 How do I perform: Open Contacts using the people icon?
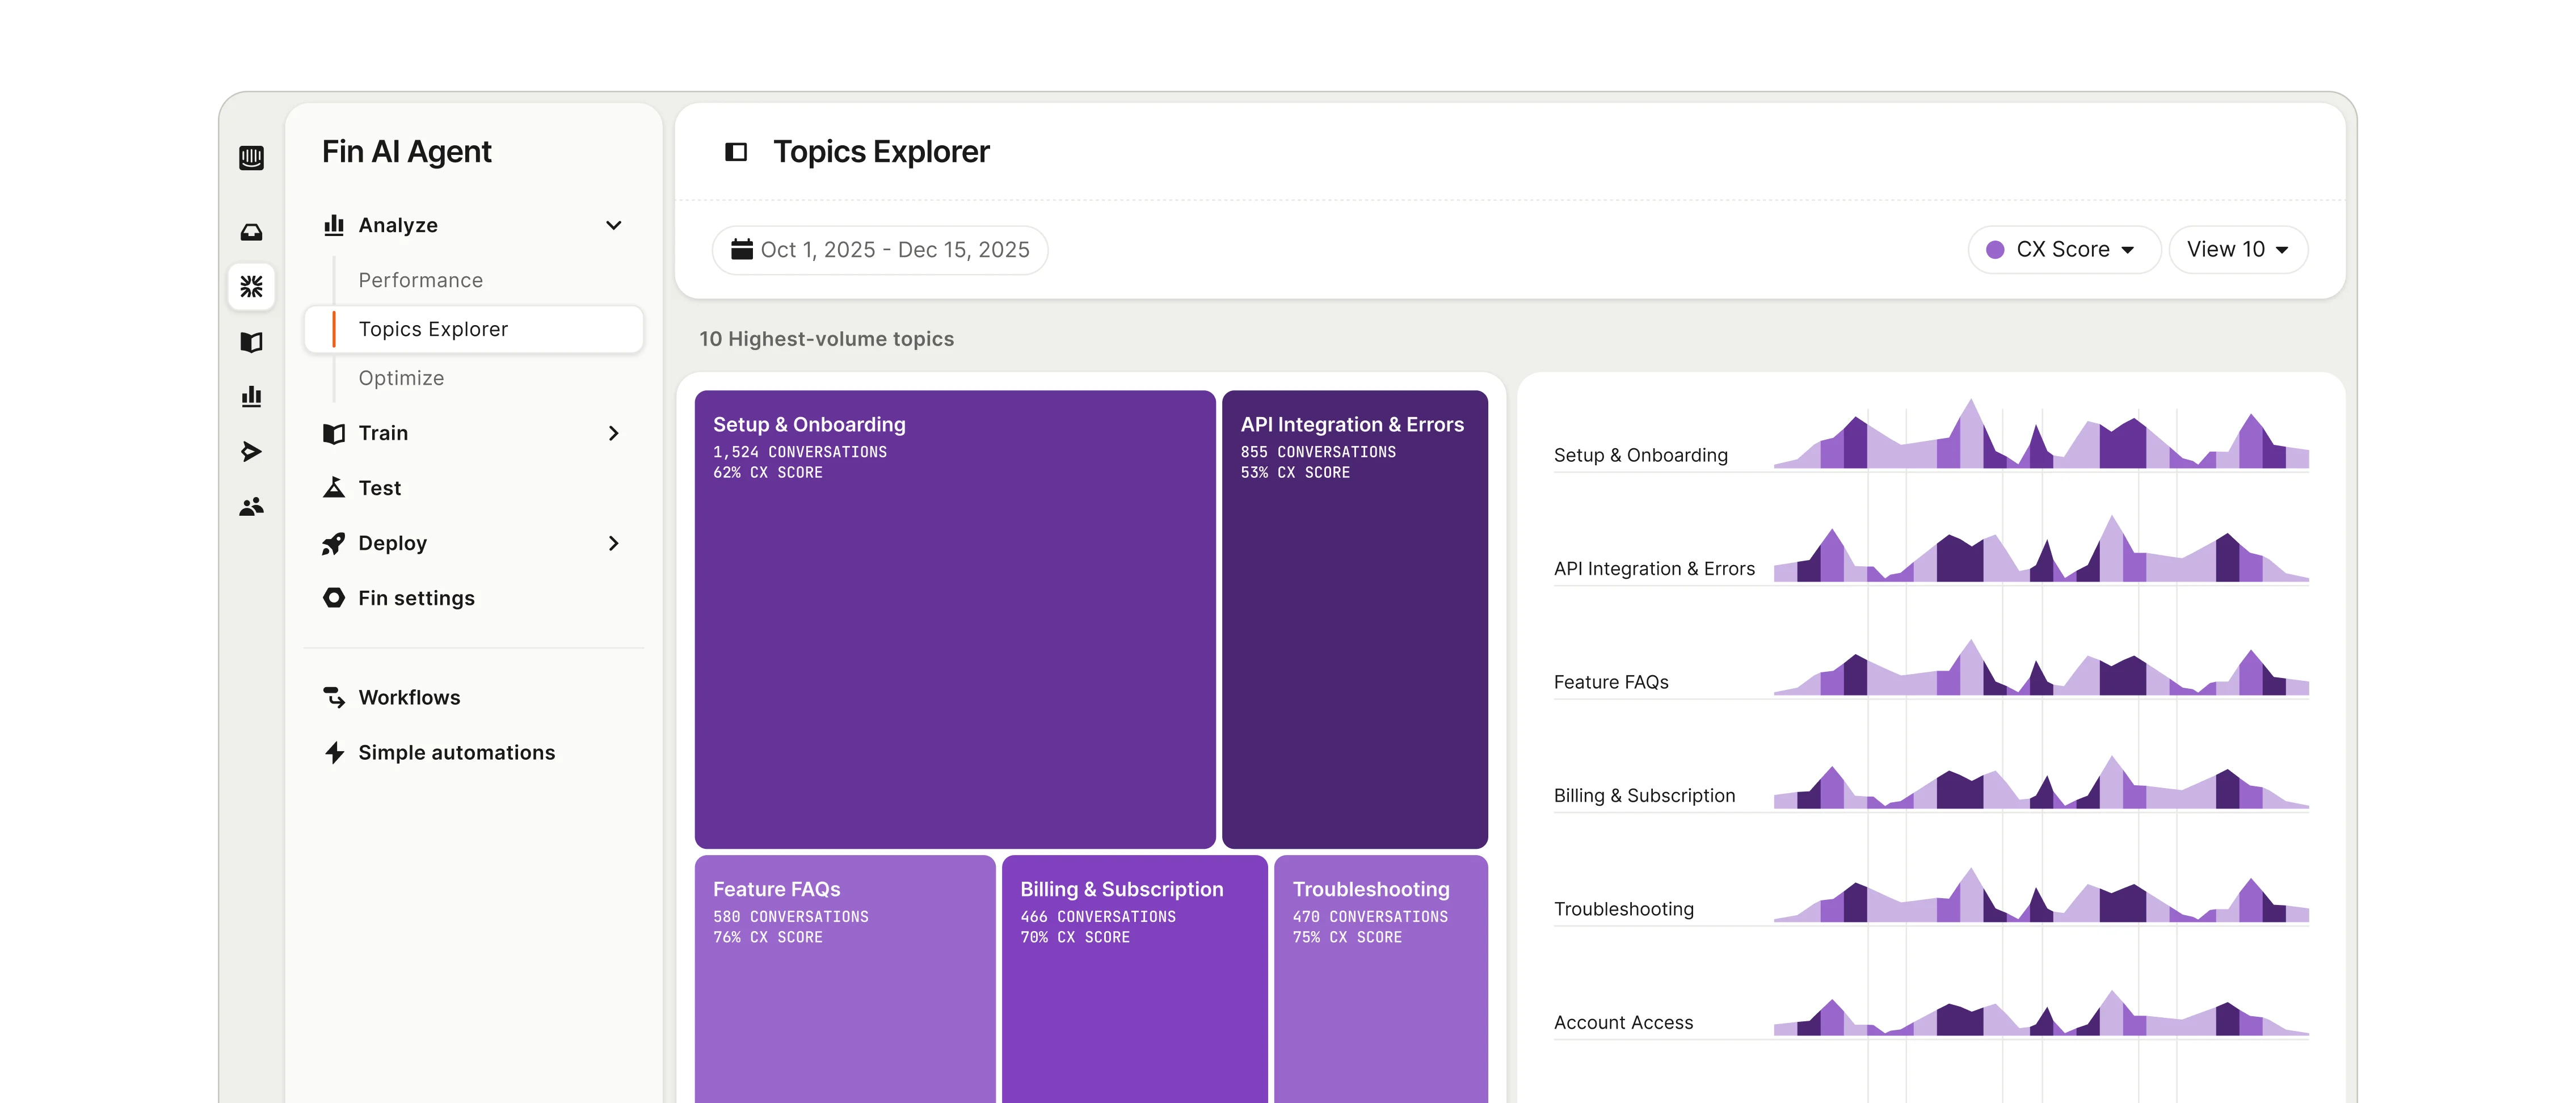(251, 507)
